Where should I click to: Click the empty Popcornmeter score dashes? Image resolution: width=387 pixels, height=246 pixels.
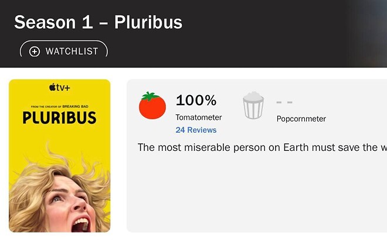point(284,100)
